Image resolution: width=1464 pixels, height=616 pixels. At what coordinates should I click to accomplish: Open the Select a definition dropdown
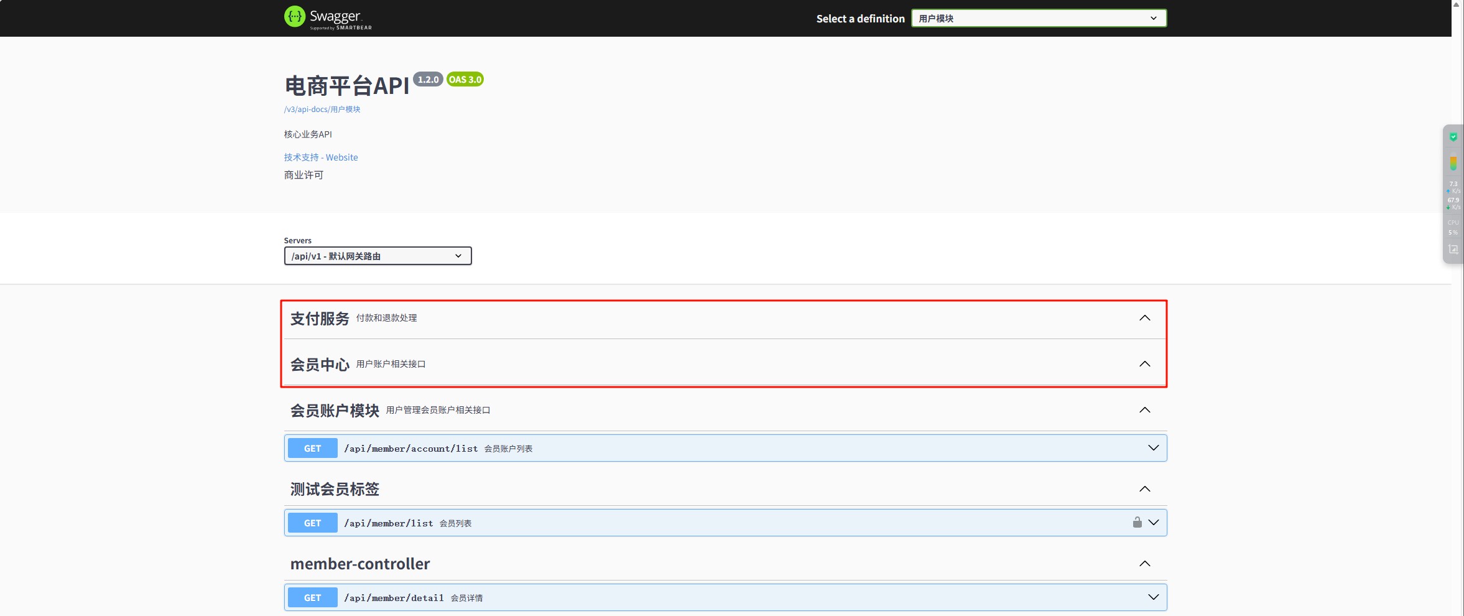click(x=1039, y=19)
